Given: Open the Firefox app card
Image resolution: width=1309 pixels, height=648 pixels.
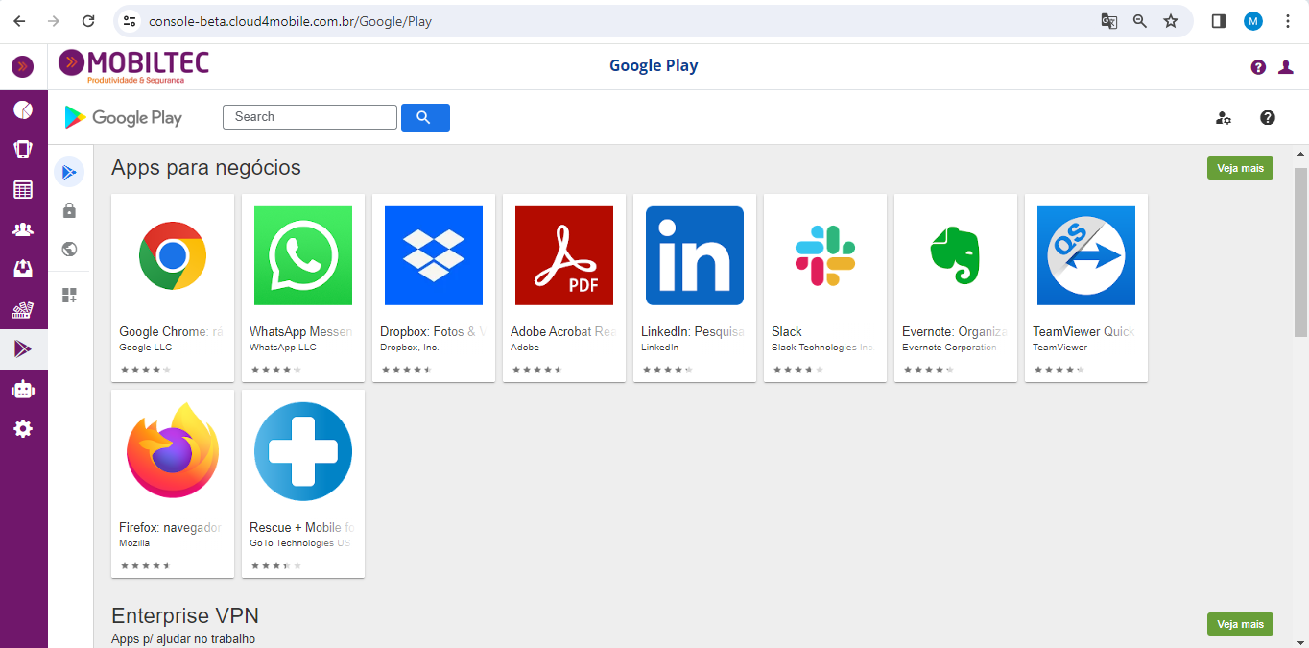Looking at the screenshot, I should [173, 484].
